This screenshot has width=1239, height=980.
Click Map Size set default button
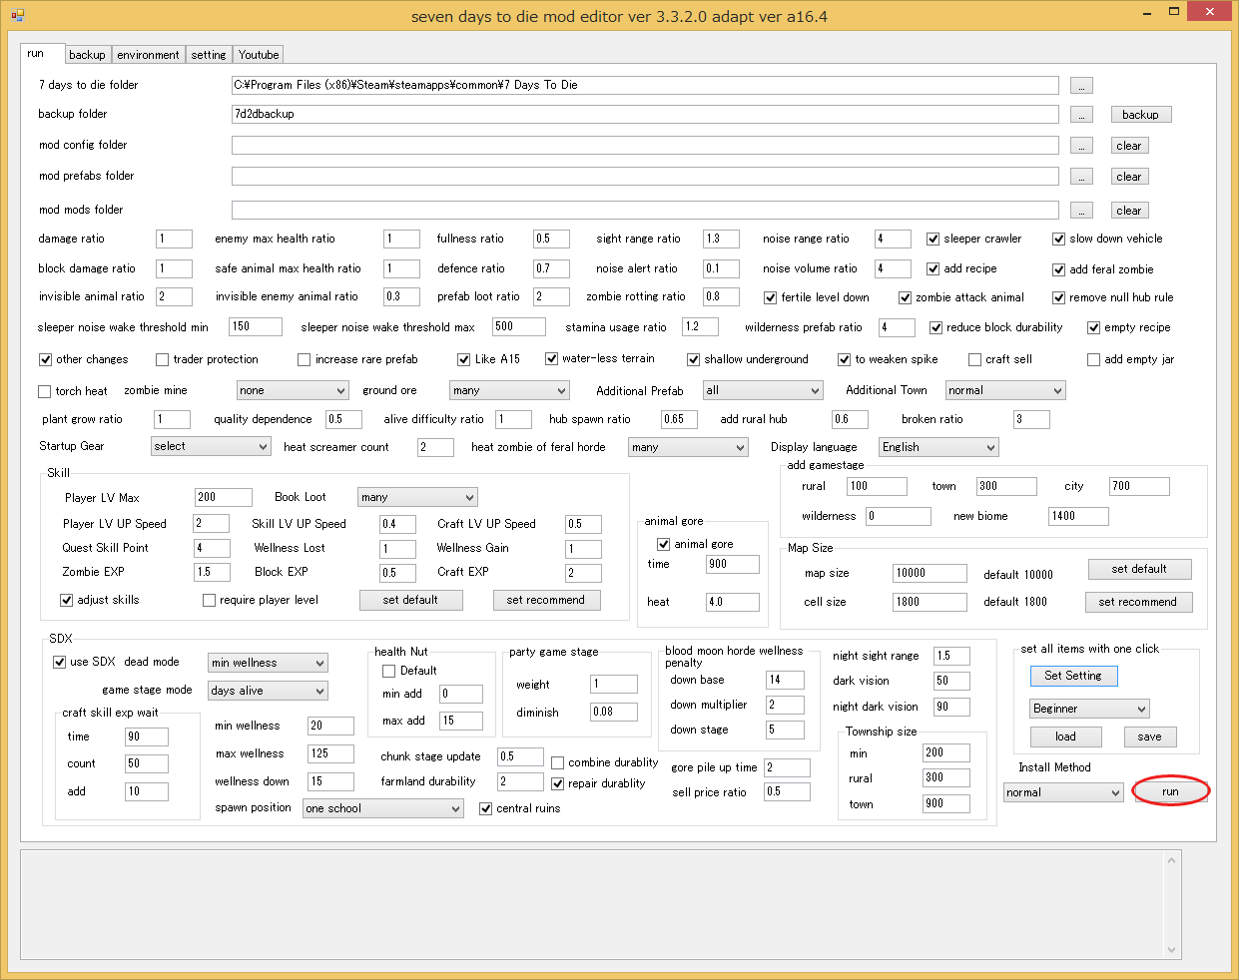point(1139,569)
